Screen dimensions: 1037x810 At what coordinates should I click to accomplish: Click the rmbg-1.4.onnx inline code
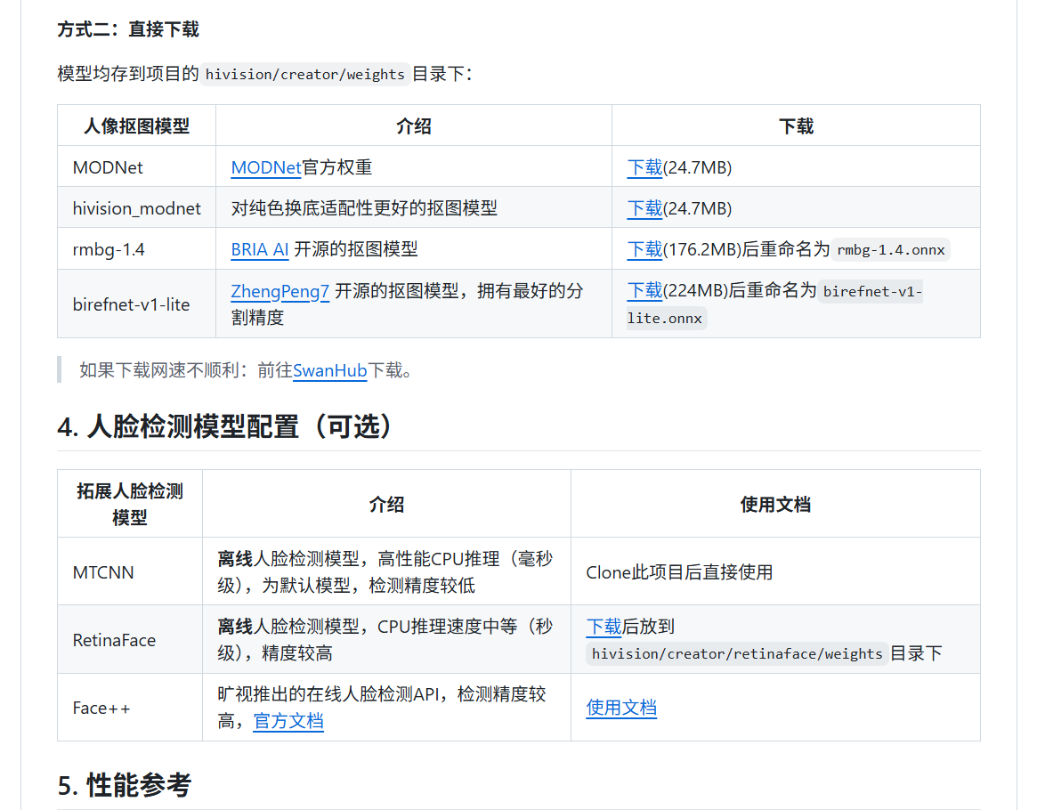[x=891, y=250]
